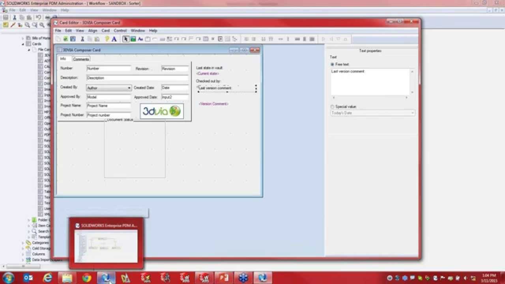This screenshot has width=505, height=284.
Task: Open the Window menu of Administration main window
Action: pyautogui.click(x=49, y=10)
